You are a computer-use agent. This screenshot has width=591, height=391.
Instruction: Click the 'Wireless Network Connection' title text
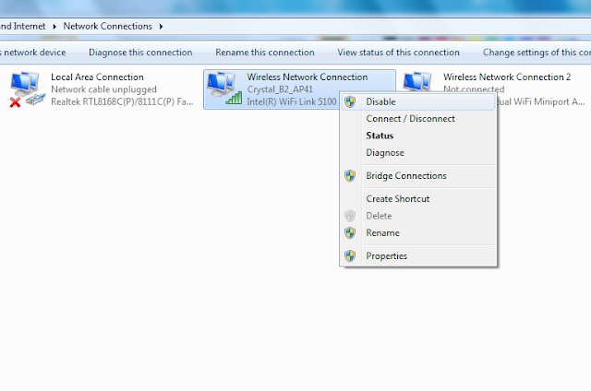308,77
